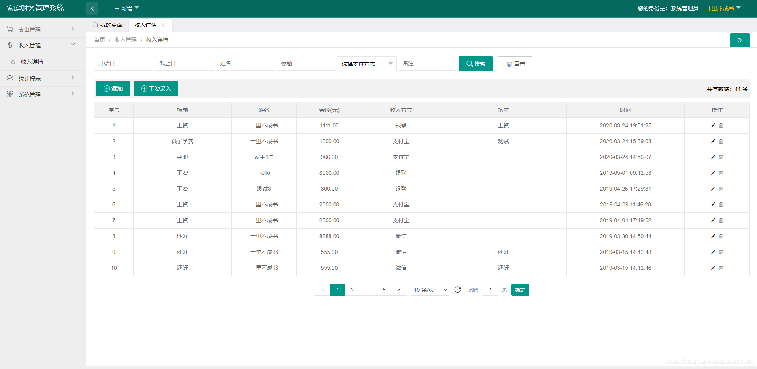This screenshot has height=369, width=757.
Task: Delete hello's 8000.00 record trash icon
Action: pyautogui.click(x=721, y=173)
